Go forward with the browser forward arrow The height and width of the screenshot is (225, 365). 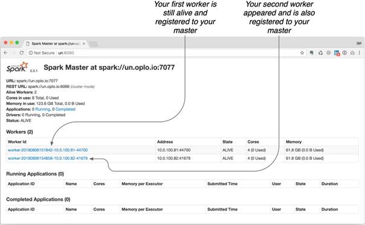pos(14,53)
